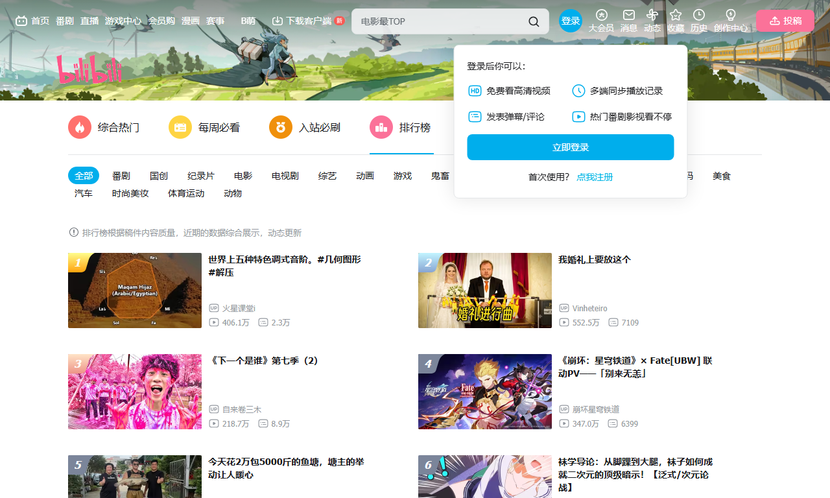Screen dimensions: 830x498
Task: Click 发表弹幕/评论 icon
Action: 475,117
